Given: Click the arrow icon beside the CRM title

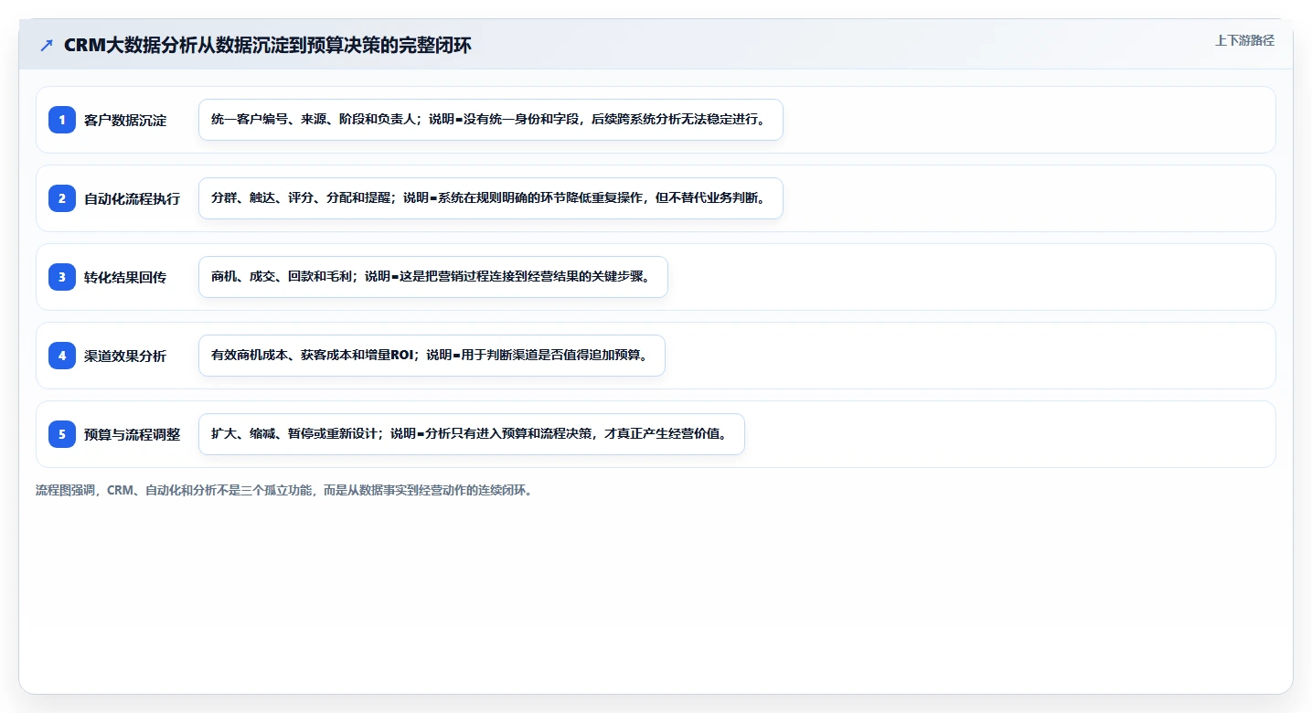Looking at the screenshot, I should [x=47, y=46].
